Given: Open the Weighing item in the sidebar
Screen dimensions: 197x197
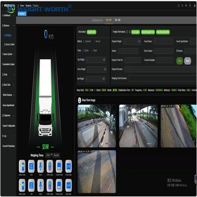Looking at the screenshot, I should click(x=8, y=35).
